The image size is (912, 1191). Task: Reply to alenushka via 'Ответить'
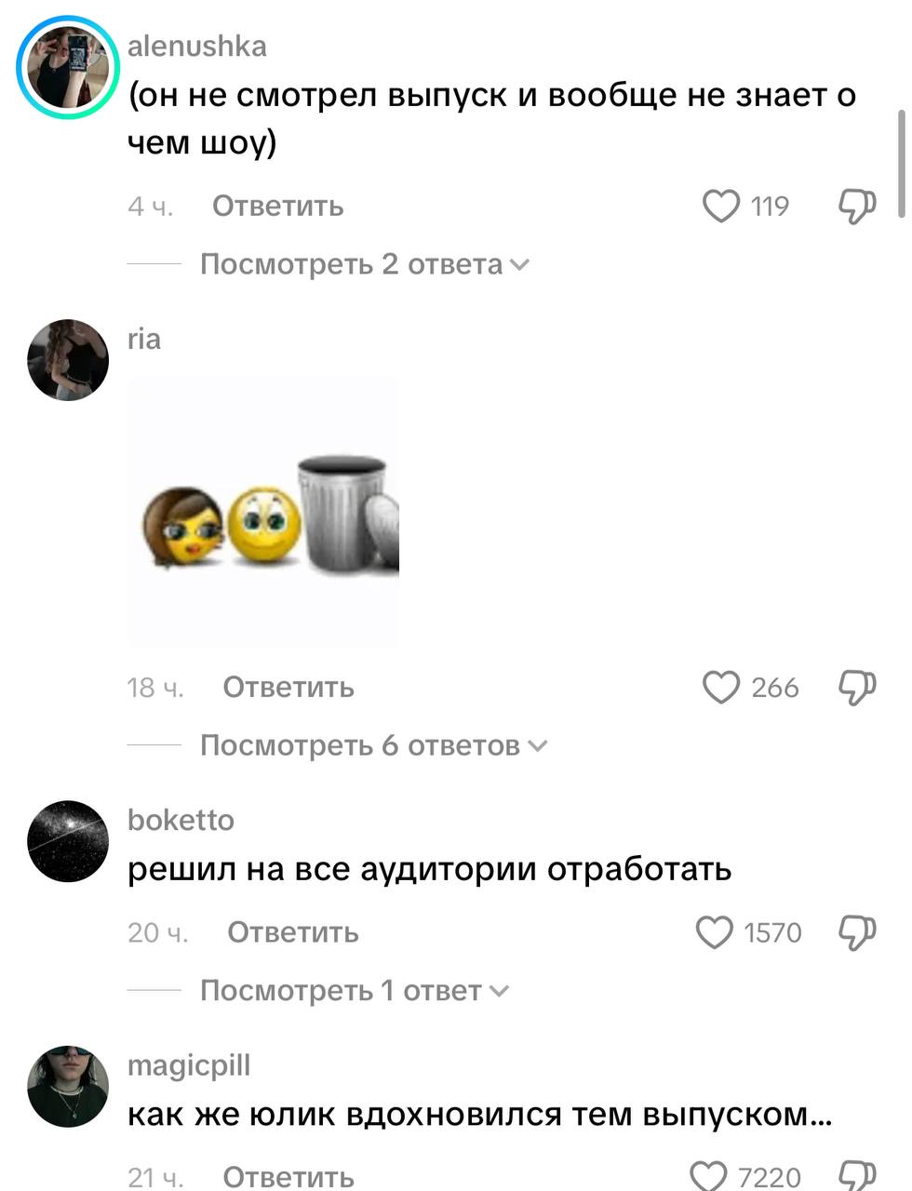(278, 206)
